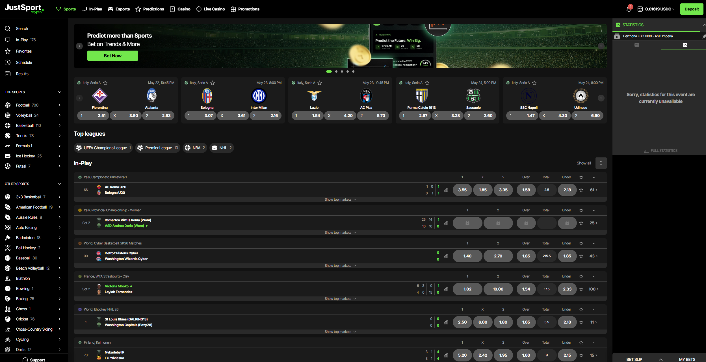This screenshot has height=362, width=706.
Task: Open all 61 markets for AS Roma U20
Action: 594,190
